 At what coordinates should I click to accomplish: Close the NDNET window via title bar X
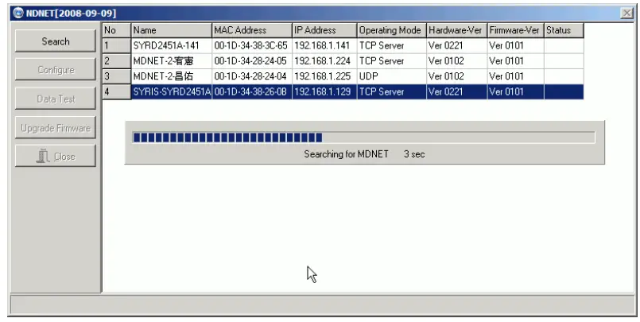(x=626, y=13)
